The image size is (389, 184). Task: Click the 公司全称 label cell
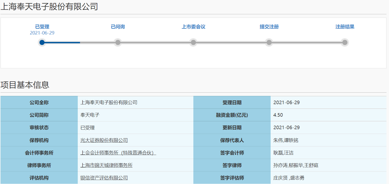(39, 103)
